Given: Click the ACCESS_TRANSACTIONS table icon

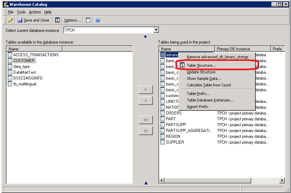Looking at the screenshot, I should pyautogui.click(x=10, y=55).
